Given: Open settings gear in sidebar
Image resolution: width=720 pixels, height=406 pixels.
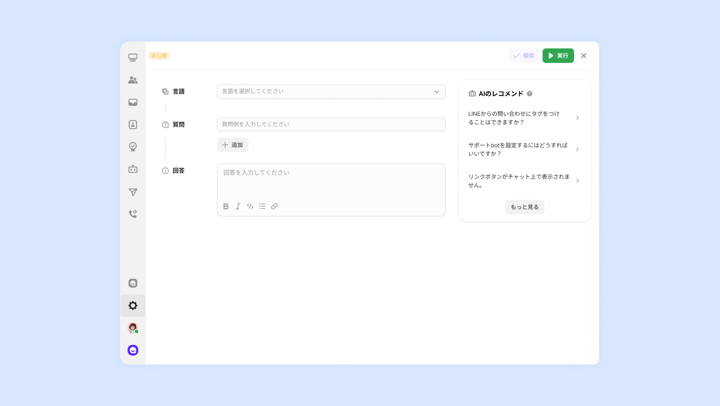Looking at the screenshot, I should click(133, 305).
